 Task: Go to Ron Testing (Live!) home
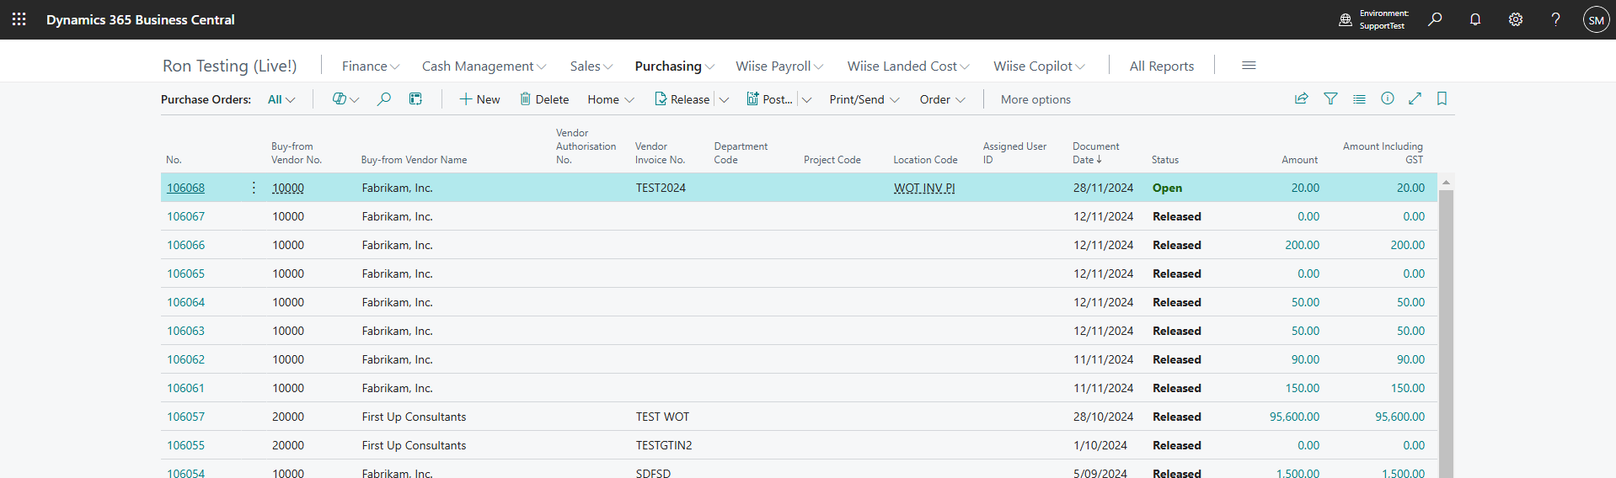[229, 66]
